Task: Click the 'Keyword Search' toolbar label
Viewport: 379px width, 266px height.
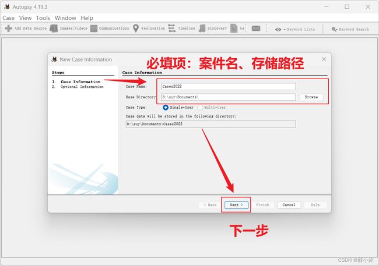Action: click(x=354, y=30)
